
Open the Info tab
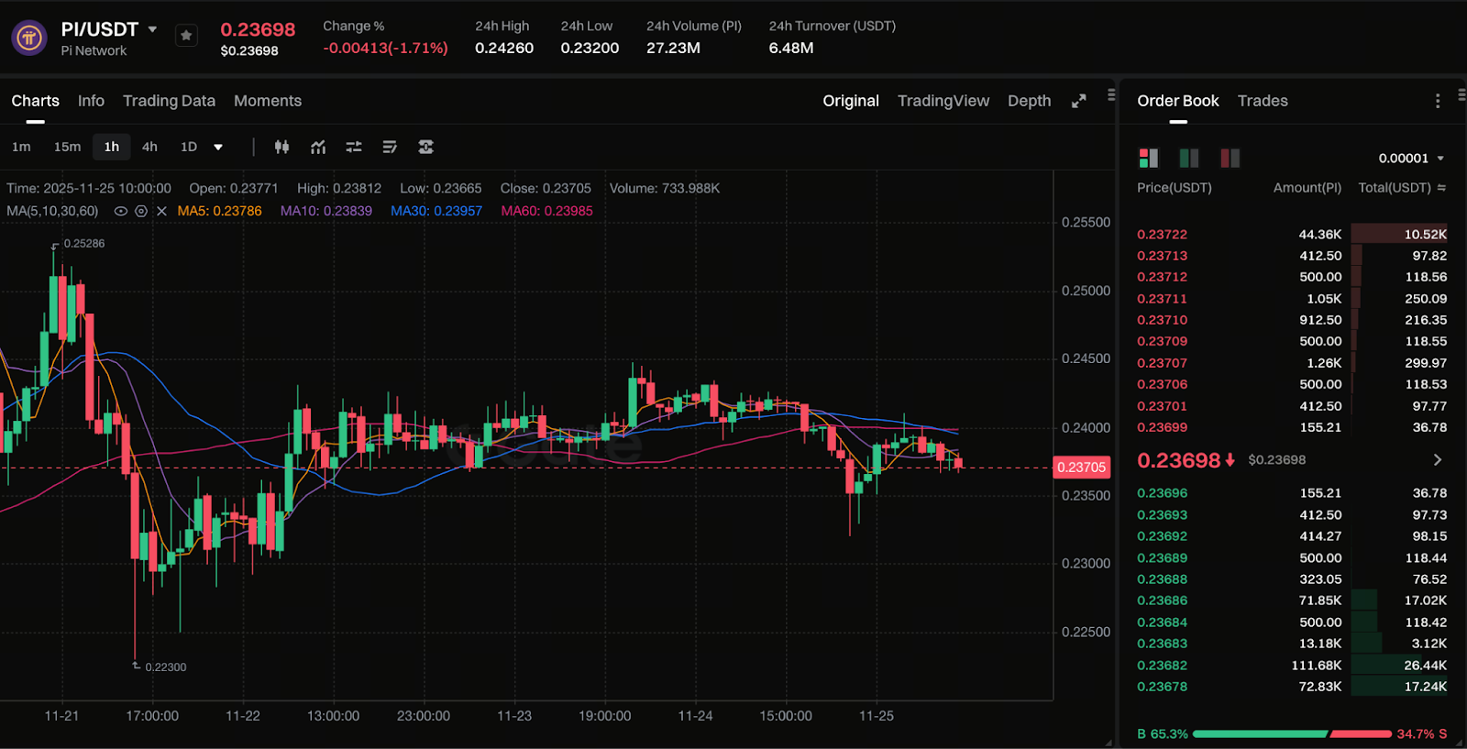(91, 101)
